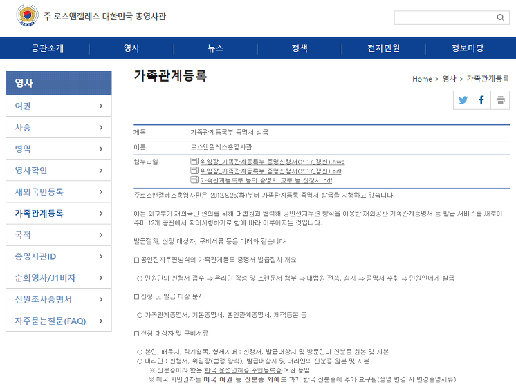Expand the 자주묻는질문(FAQ) sidebar chevron

(x=101, y=321)
